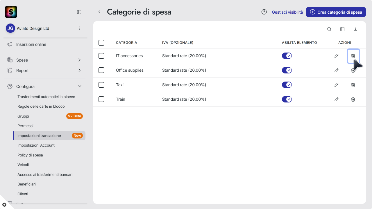
Task: Turn off the Taxi toggle
Action: coord(287,85)
